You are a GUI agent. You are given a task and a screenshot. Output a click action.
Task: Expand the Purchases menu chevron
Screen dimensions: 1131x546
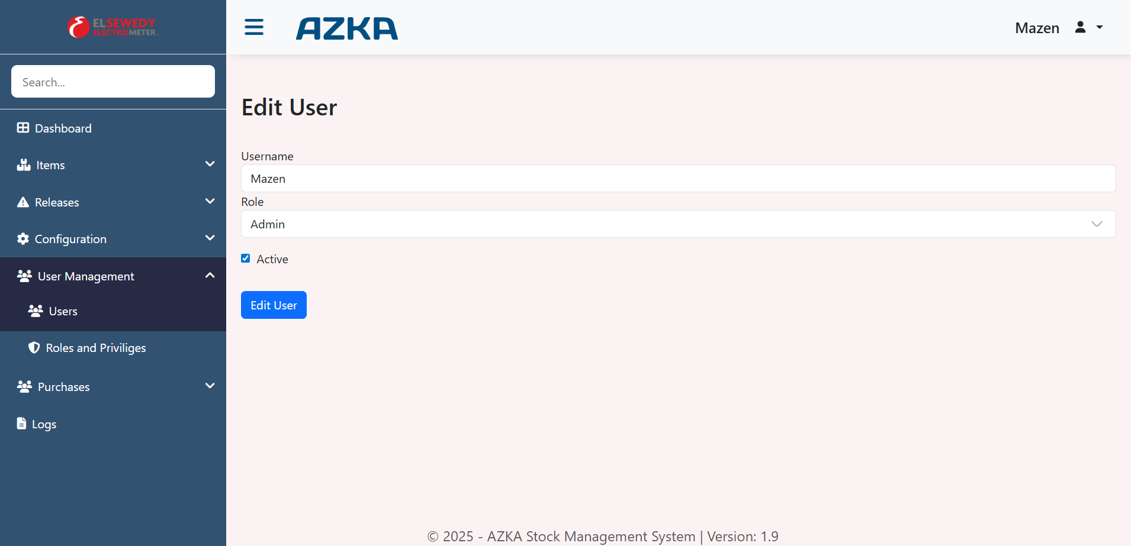pos(210,386)
